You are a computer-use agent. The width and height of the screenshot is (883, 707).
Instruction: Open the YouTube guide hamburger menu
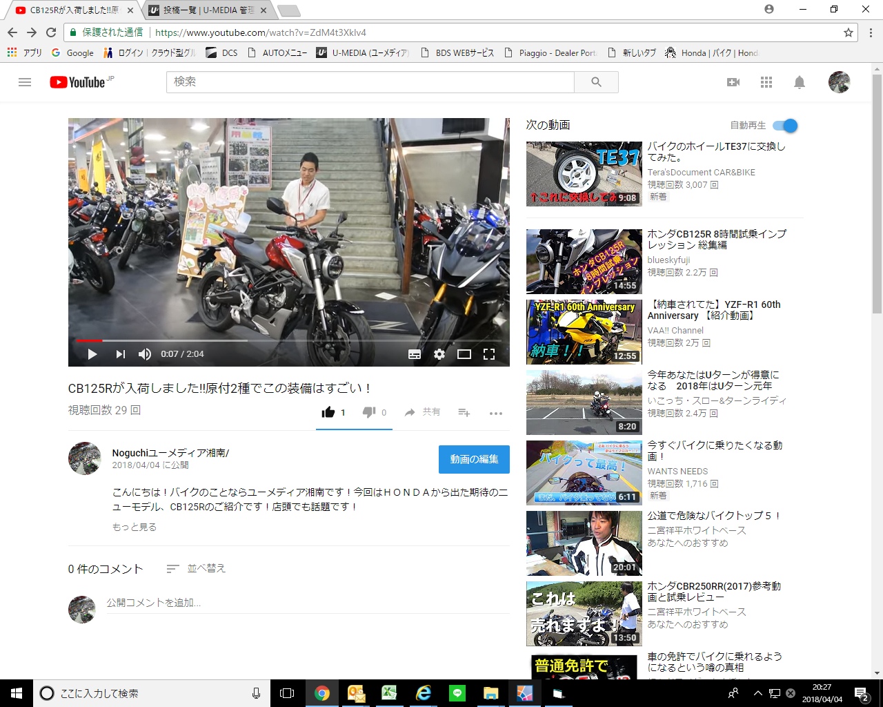[x=25, y=82]
